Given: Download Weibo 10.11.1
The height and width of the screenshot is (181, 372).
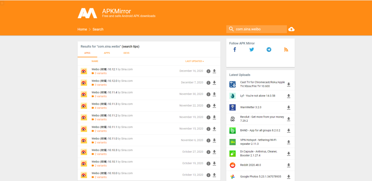Looking at the screenshot, I should tap(214, 129).
